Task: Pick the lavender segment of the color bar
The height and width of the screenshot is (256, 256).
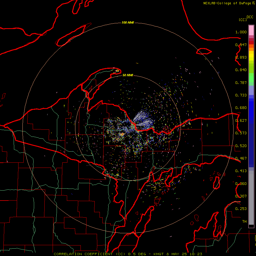Action: [251, 90]
